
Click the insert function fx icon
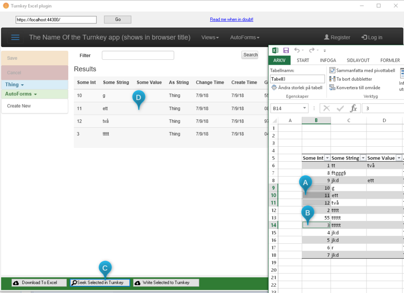pos(353,109)
